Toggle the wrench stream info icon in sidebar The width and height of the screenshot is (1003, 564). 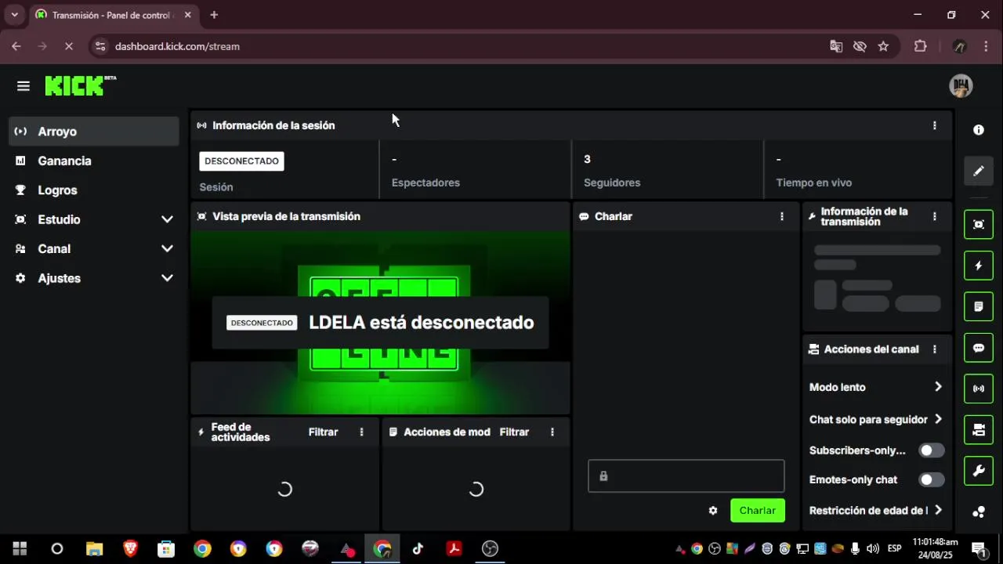[979, 471]
